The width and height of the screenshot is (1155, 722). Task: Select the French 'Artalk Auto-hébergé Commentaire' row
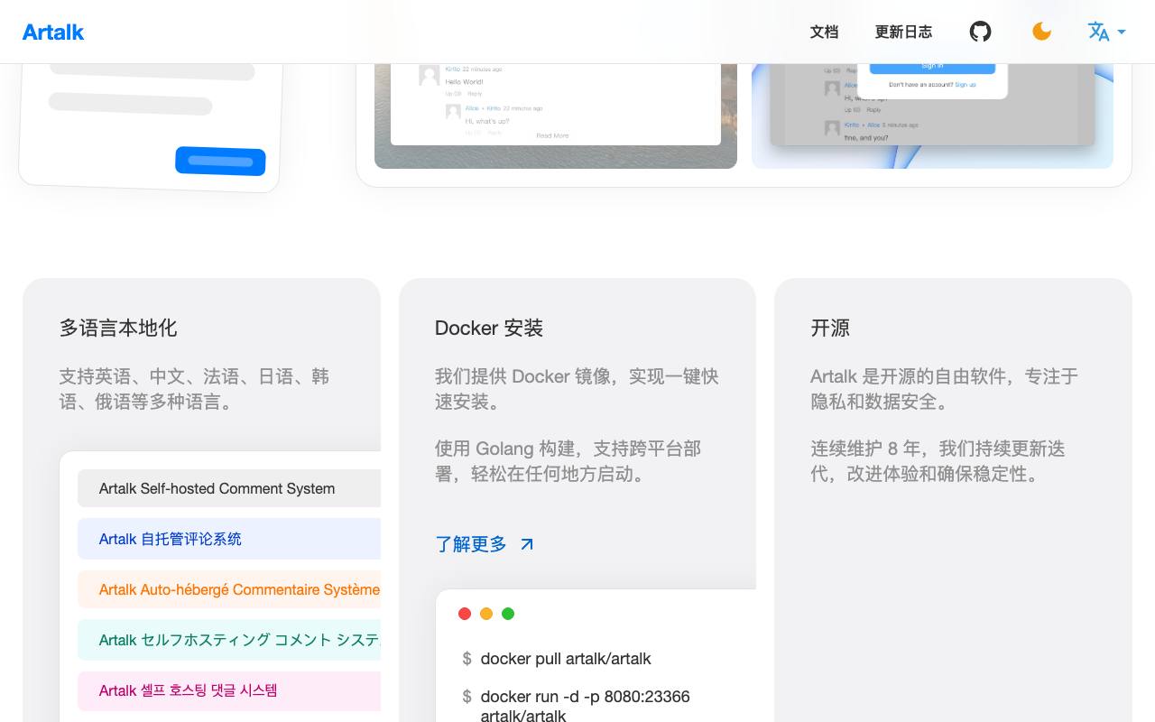click(229, 589)
